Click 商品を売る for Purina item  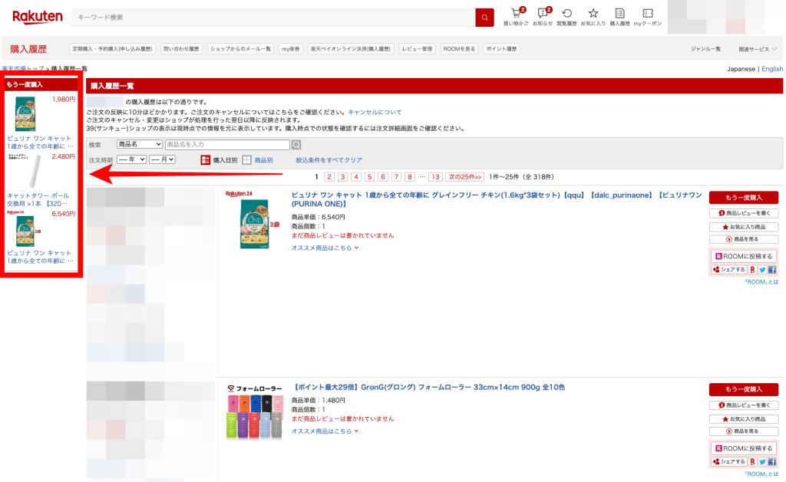point(744,239)
